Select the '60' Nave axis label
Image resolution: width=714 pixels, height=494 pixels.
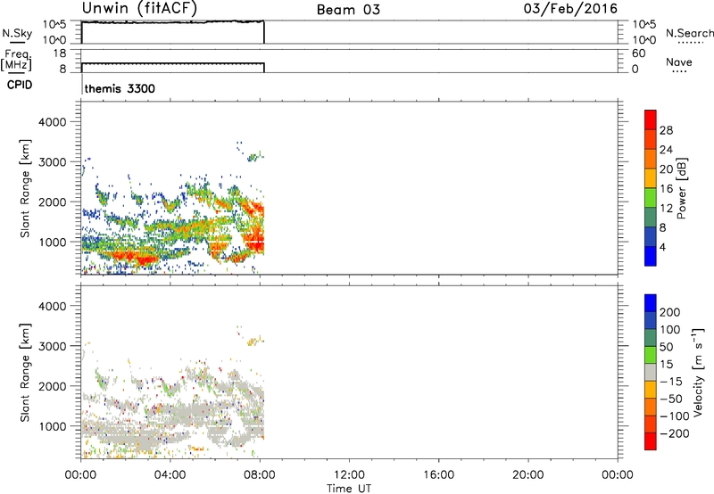638,54
